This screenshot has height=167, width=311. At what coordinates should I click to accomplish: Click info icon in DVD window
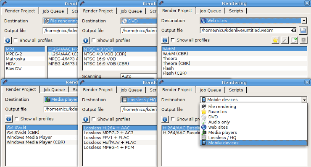86,40
